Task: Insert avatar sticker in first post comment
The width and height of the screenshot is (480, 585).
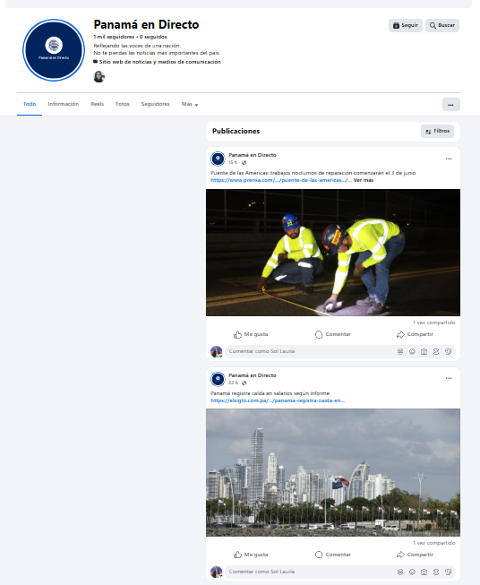Action: pos(400,351)
